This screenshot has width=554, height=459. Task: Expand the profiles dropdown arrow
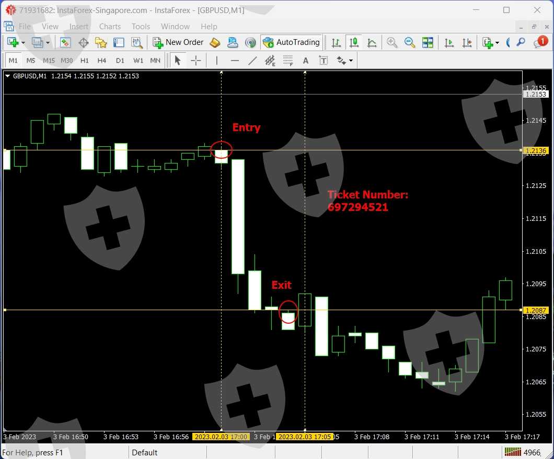pos(48,43)
